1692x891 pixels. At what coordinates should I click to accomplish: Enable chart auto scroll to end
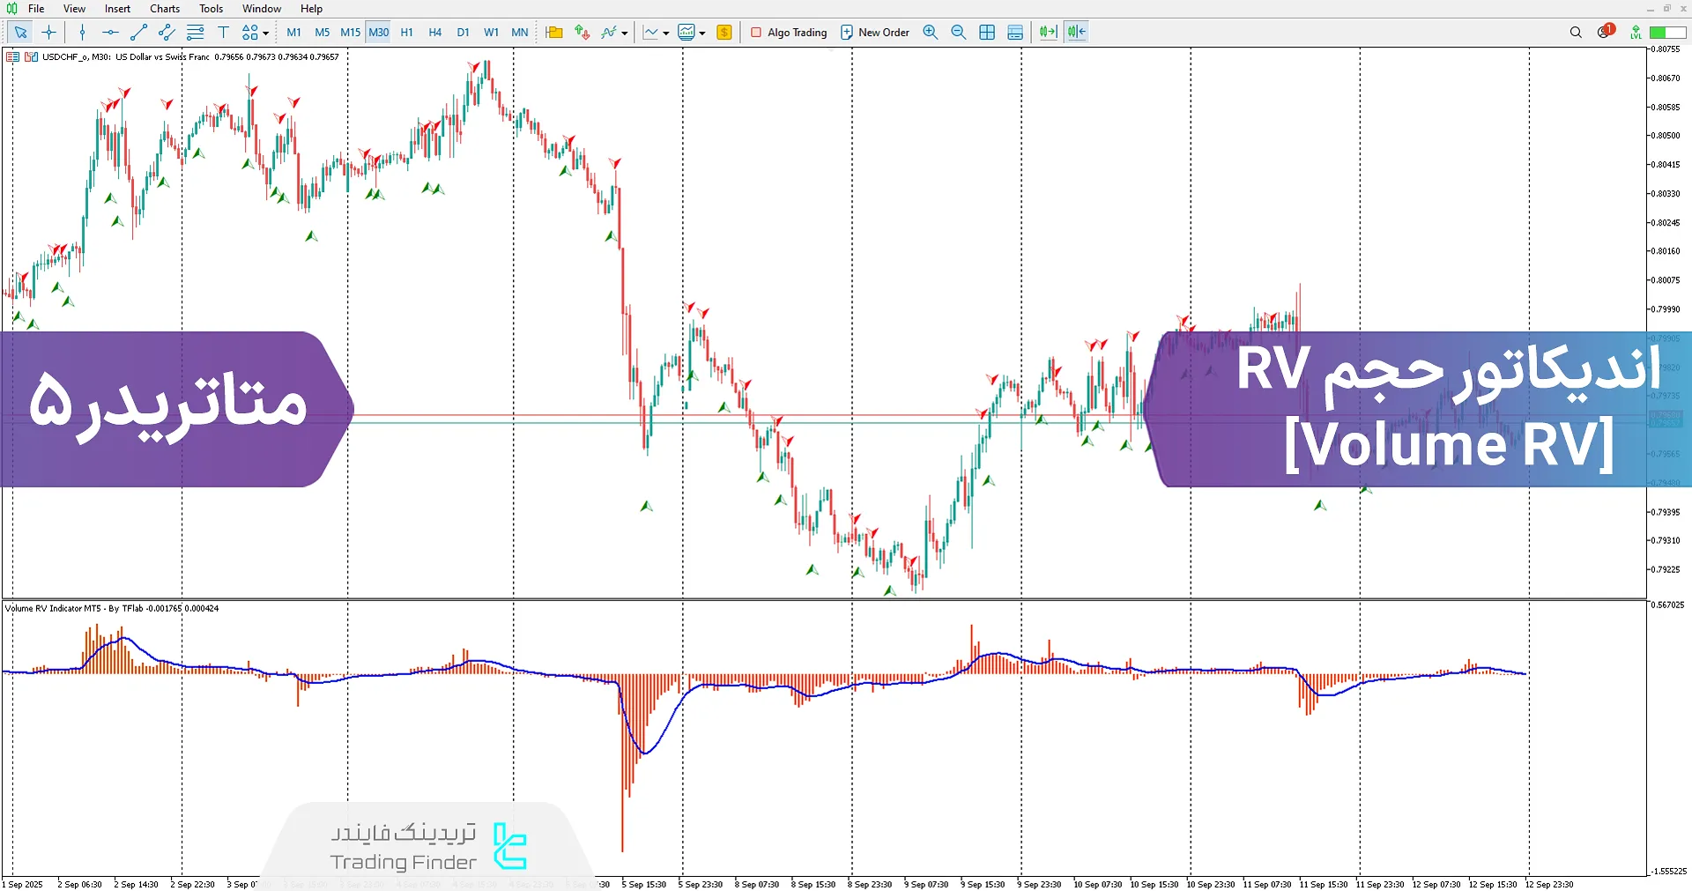tap(1047, 32)
